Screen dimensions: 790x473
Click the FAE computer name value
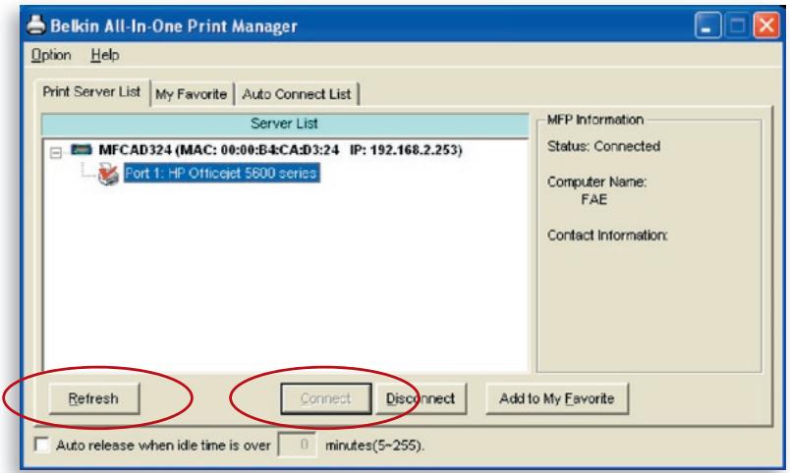click(594, 200)
